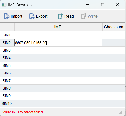
Task: Close the IMEI Download window
Action: (117, 5)
